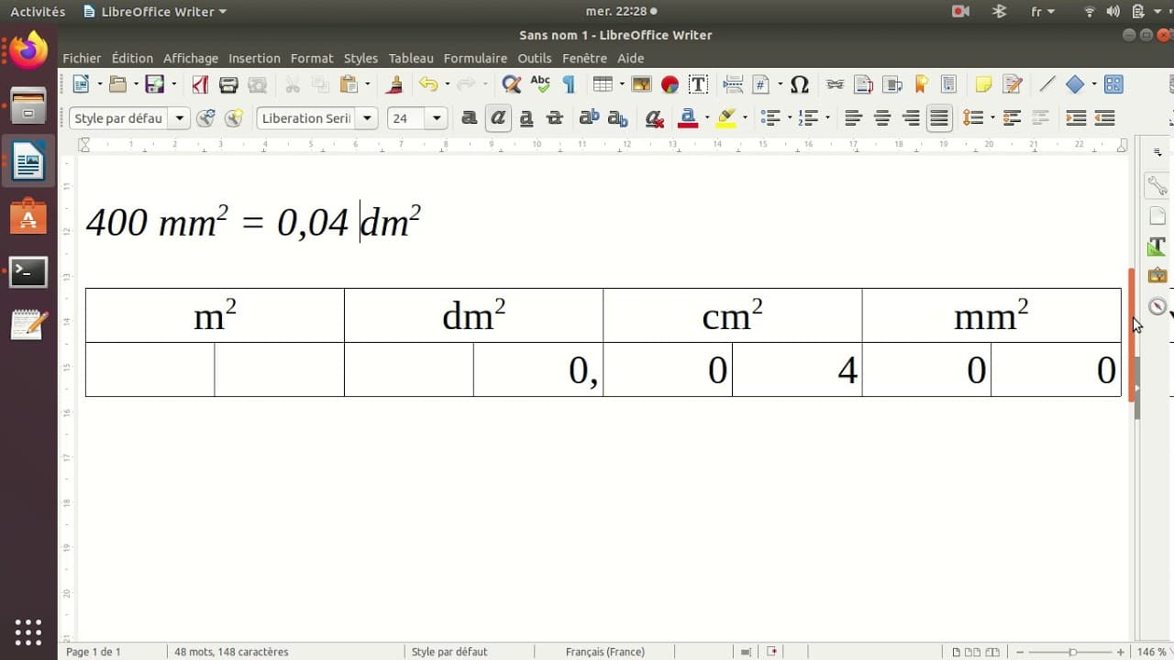Click the Paste clipboard icon
Image resolution: width=1174 pixels, height=660 pixels.
tap(349, 84)
